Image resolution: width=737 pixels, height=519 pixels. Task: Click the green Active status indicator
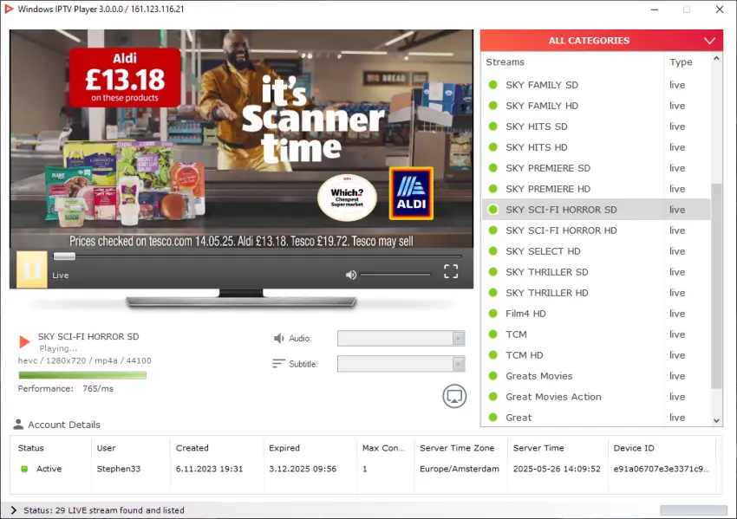[24, 469]
